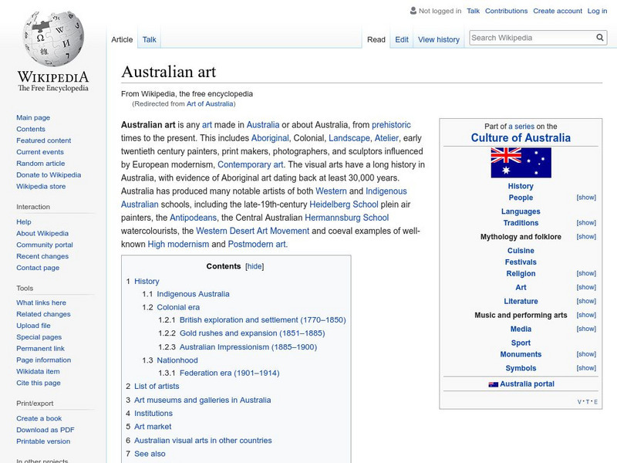Jump to 1.2.3 Australian Impressionism section
Screen dimensions: 617x463
tap(248, 346)
